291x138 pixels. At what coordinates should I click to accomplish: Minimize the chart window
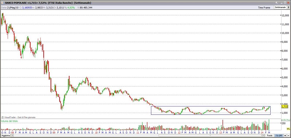pyautogui.click(x=282, y=3)
